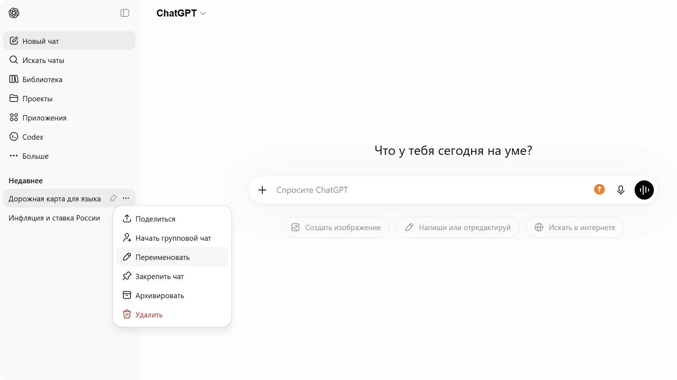The width and height of the screenshot is (677, 380).
Task: Click the Искать в интернете chip
Action: (x=575, y=227)
